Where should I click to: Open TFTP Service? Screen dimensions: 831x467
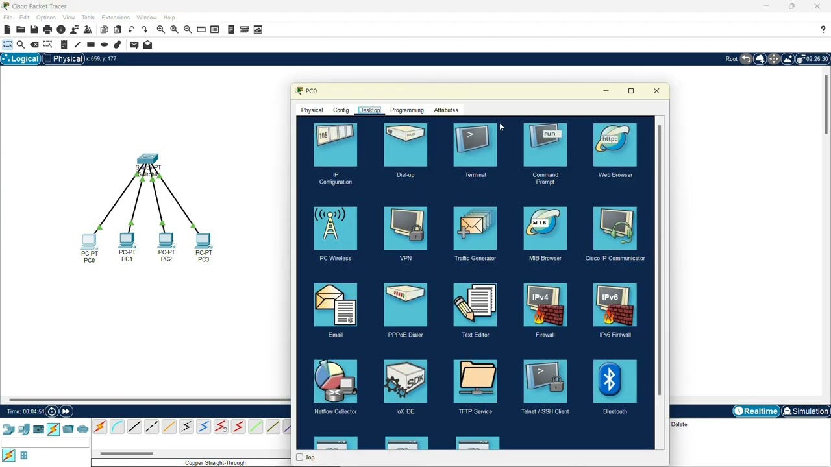[x=475, y=381]
